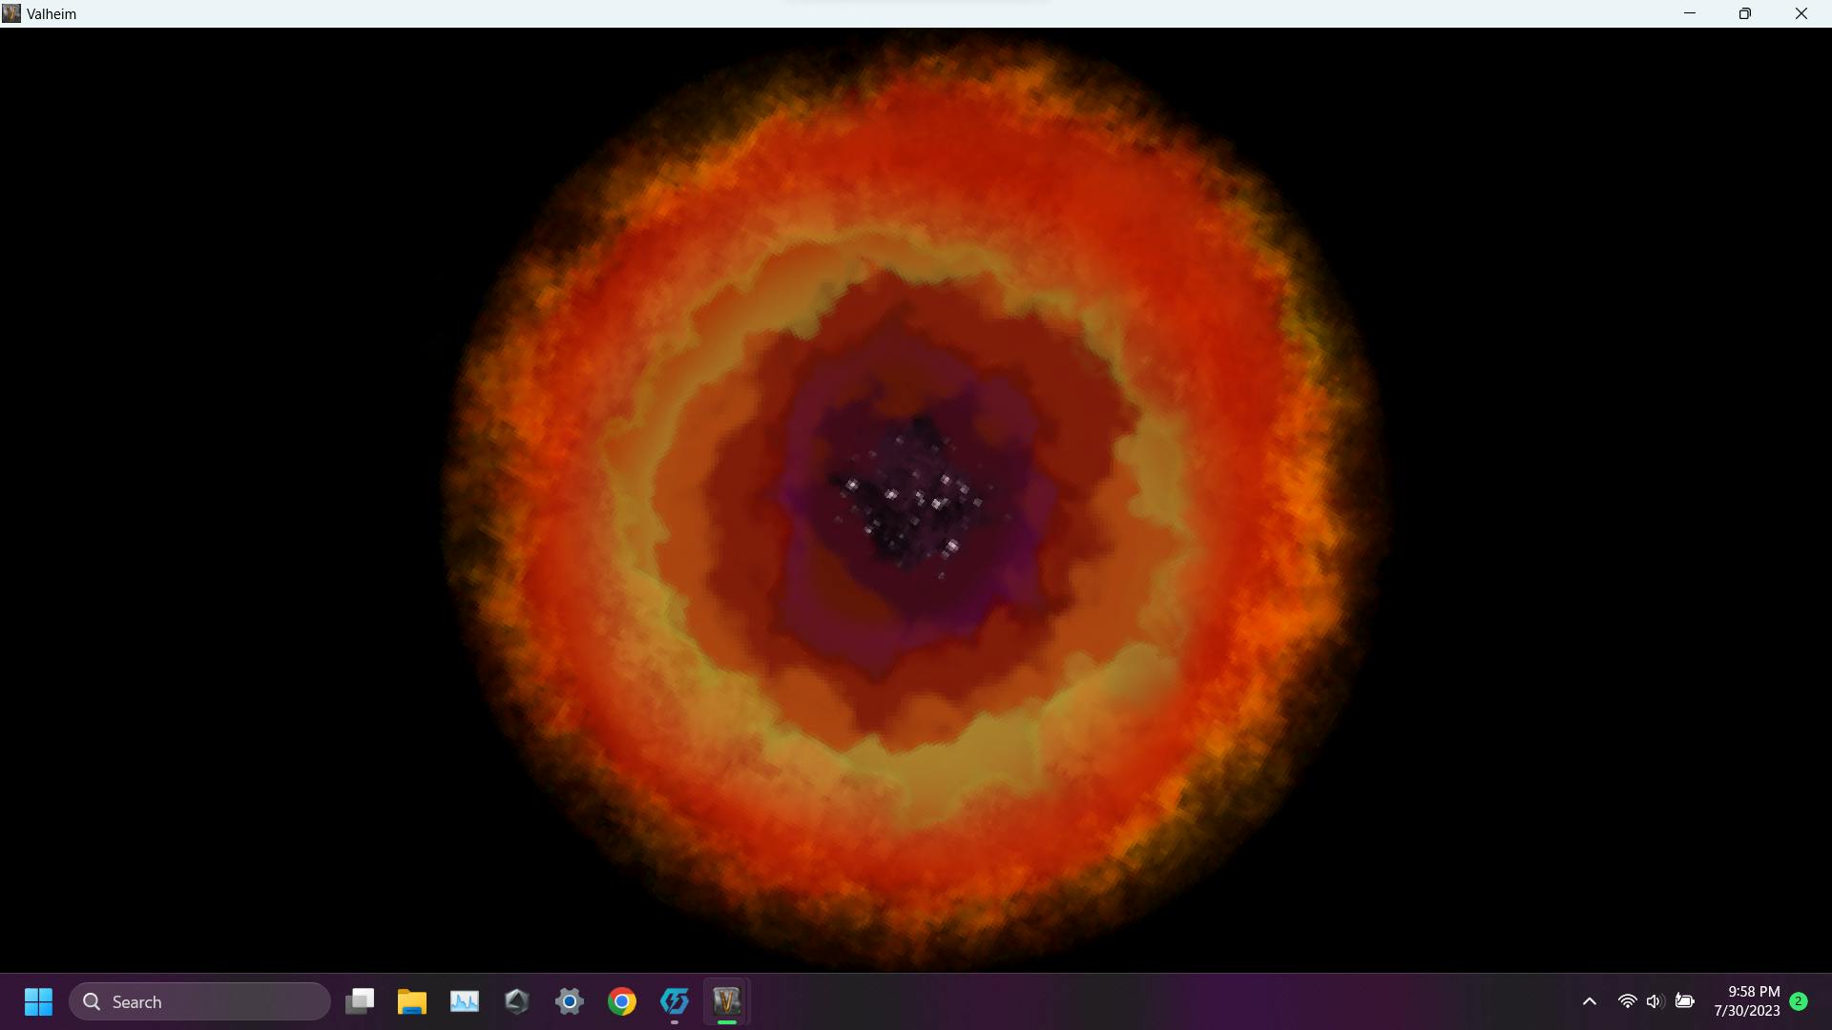Restore down the Valheim window
The image size is (1832, 1030).
click(x=1745, y=13)
